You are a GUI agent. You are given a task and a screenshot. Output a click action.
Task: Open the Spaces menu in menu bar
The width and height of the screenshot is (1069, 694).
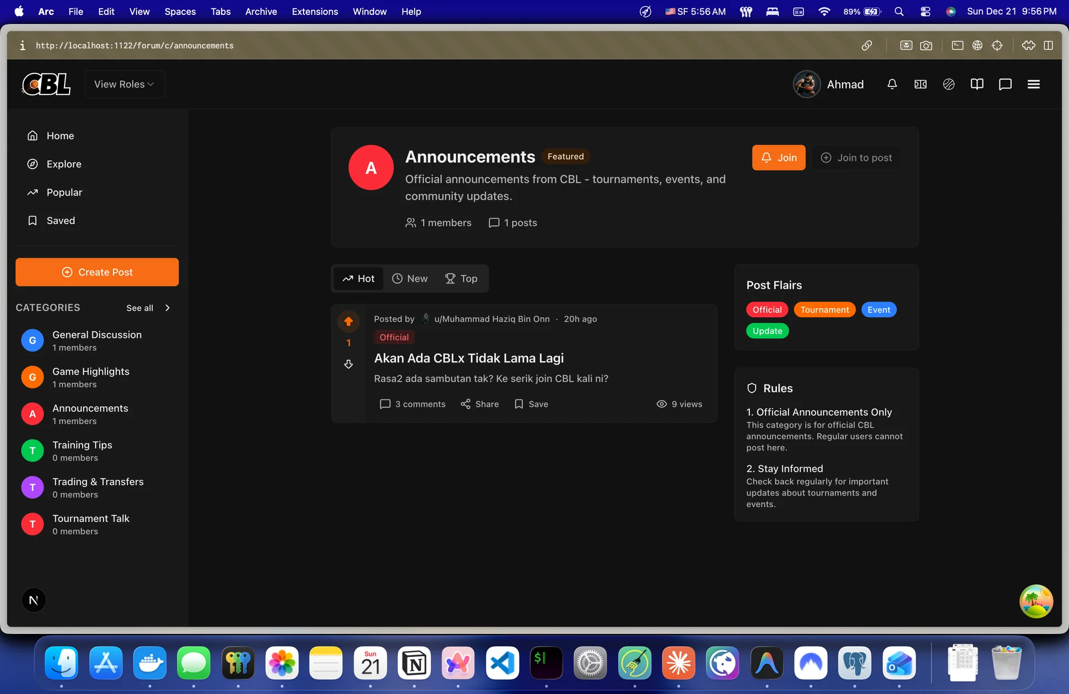tap(180, 11)
